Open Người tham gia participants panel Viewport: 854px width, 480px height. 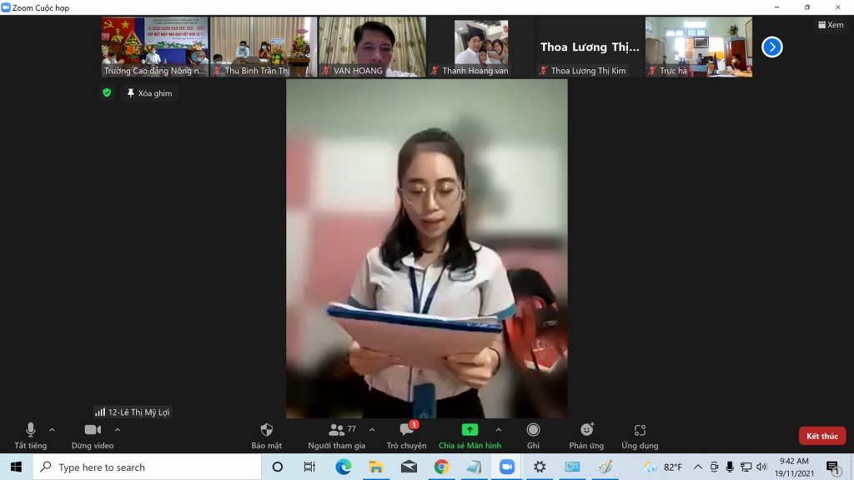[337, 431]
